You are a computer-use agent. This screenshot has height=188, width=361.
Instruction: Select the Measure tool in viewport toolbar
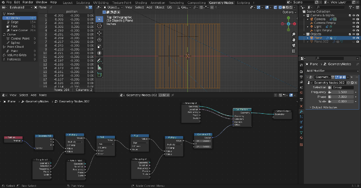click(x=99, y=67)
